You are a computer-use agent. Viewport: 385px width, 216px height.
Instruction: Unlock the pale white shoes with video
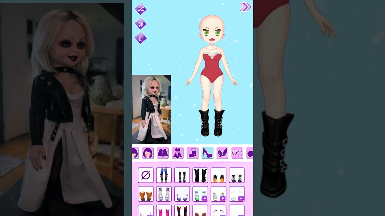[237, 194]
